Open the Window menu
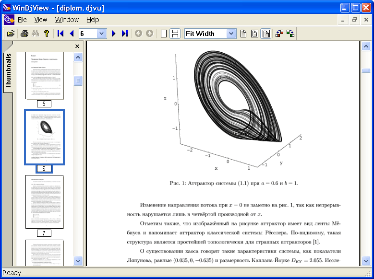The width and height of the screenshot is (374, 279). pos(67,20)
